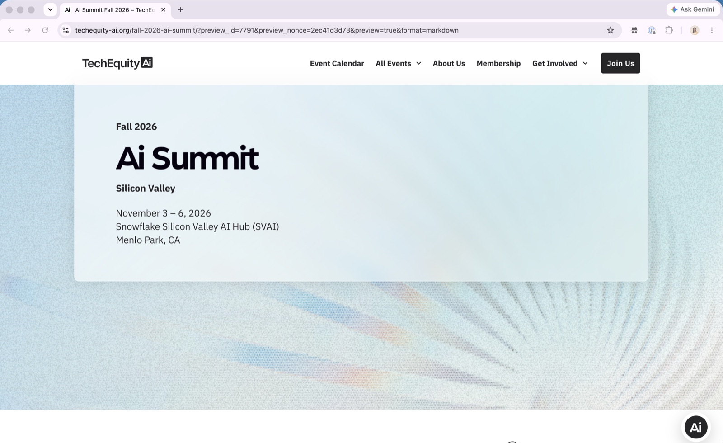Screen dimensions: 723x443
Task: Click the Join Us button
Action: click(620, 63)
